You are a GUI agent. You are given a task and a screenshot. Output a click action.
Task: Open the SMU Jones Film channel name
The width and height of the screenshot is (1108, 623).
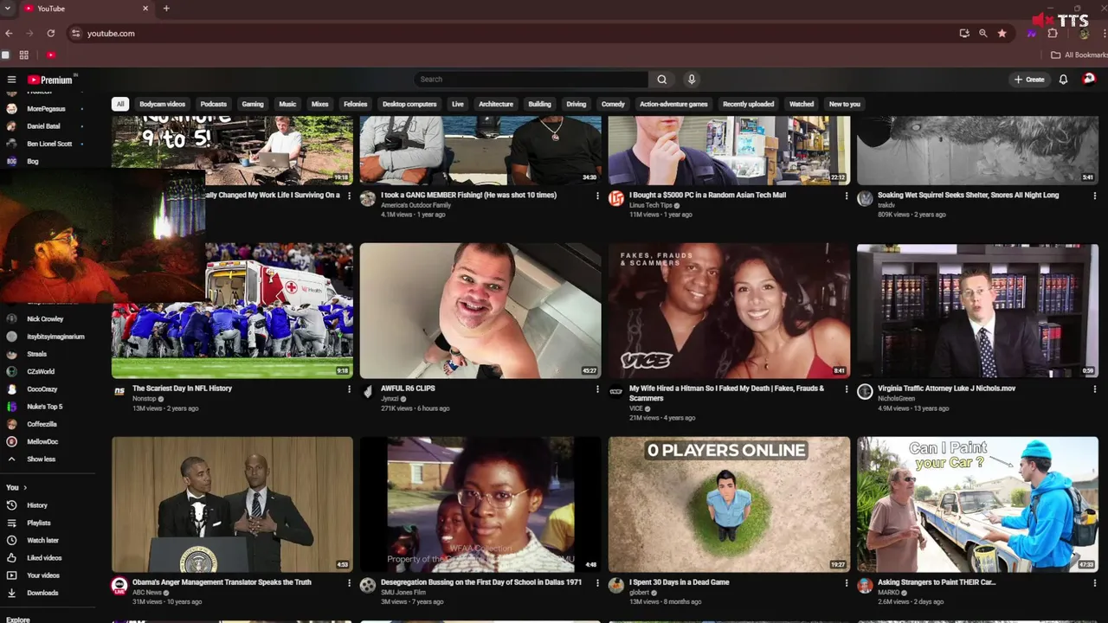coord(403,593)
